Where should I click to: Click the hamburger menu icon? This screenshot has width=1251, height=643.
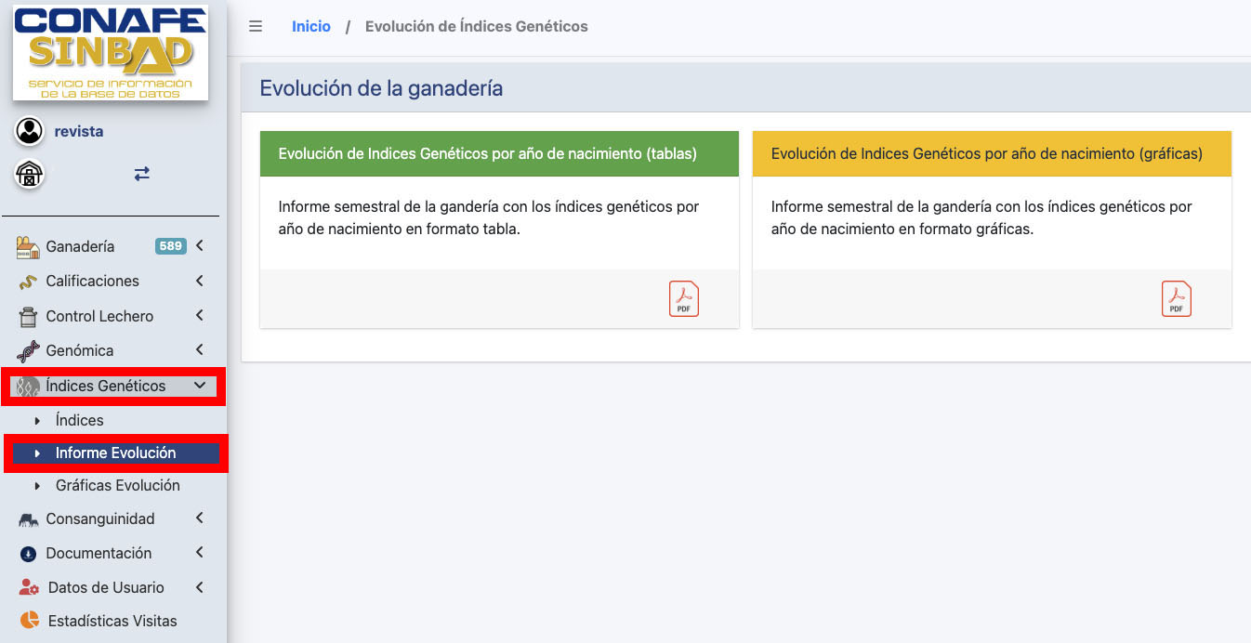(x=256, y=27)
